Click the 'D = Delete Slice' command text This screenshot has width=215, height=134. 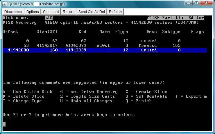[x=24, y=96]
